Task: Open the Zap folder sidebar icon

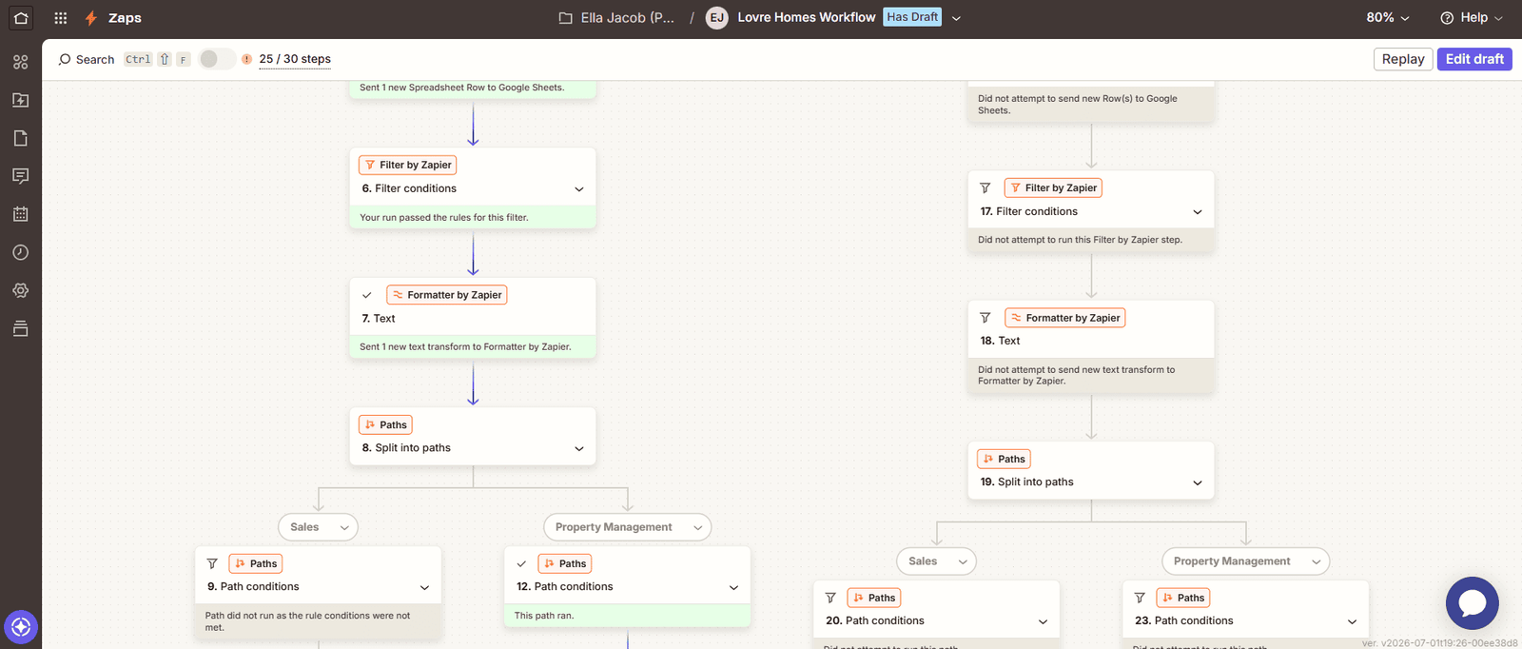Action: (x=21, y=100)
